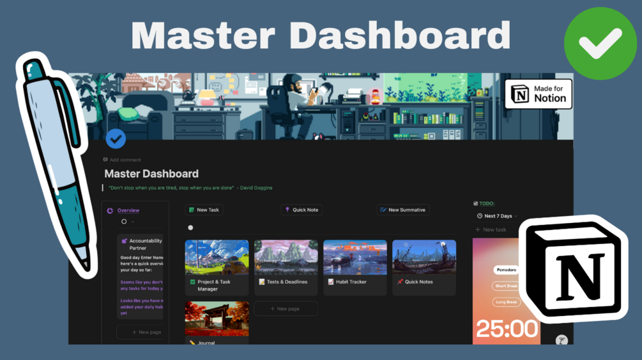Click the Master Dashboard page title

tap(151, 174)
